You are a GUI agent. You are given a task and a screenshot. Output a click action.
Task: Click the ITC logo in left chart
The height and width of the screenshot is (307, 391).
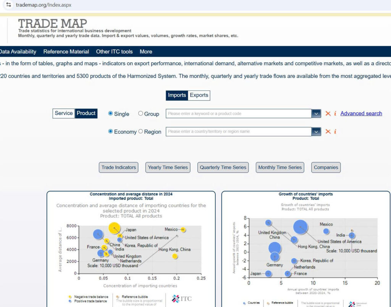(182, 299)
